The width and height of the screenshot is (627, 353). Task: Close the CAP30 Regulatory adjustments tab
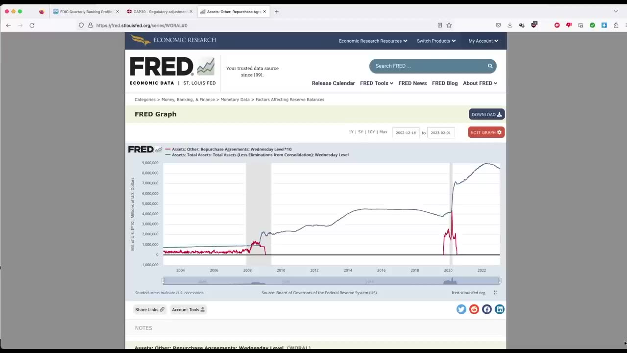tap(191, 11)
